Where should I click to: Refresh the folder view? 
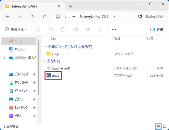[45, 17]
